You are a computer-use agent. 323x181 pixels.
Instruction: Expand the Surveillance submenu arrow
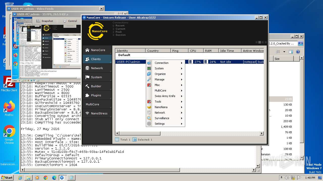[x=181, y=118]
